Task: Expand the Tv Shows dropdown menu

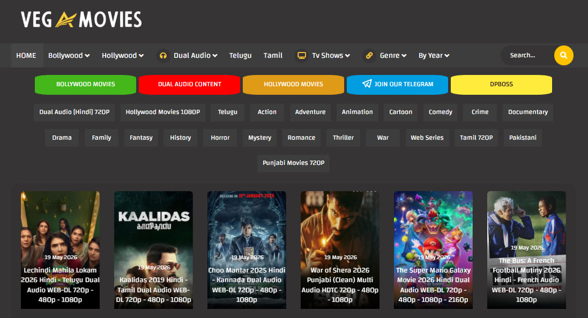Action: pos(331,56)
